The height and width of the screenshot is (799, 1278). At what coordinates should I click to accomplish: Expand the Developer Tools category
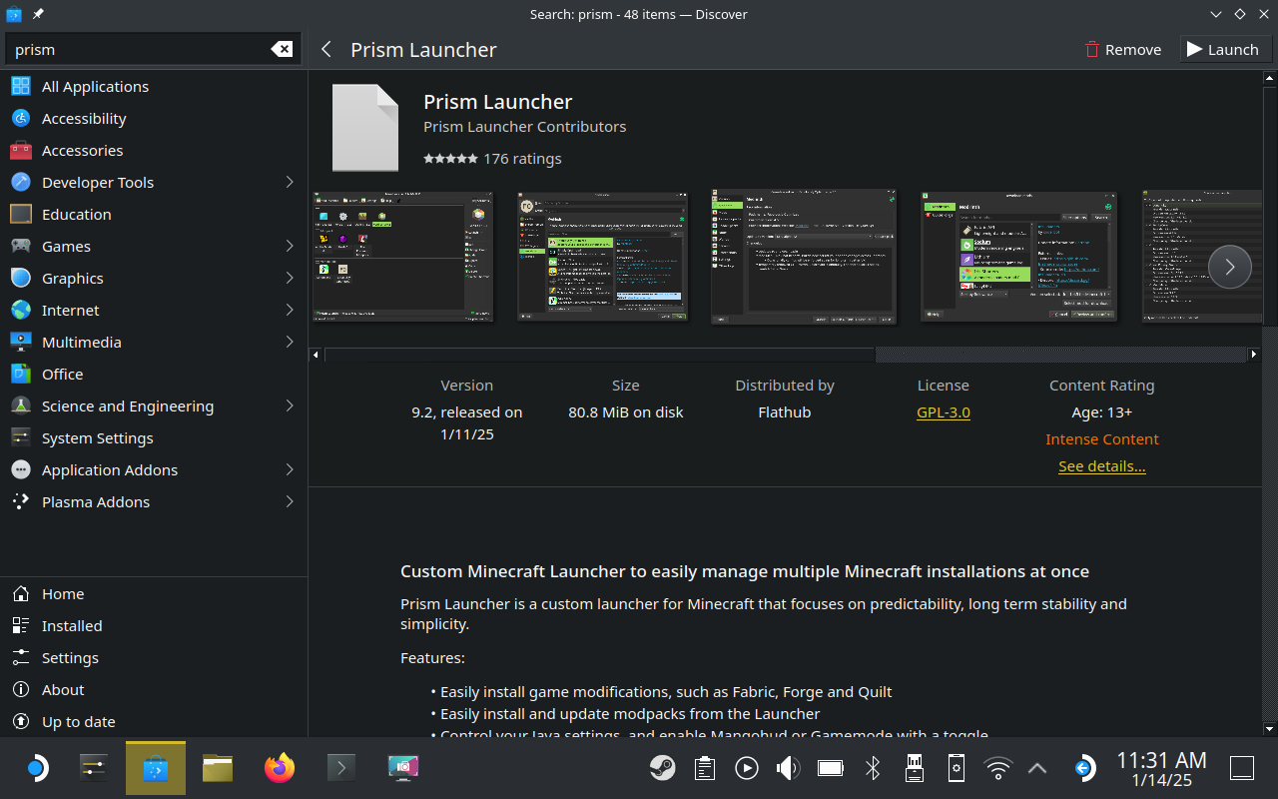[x=290, y=183]
